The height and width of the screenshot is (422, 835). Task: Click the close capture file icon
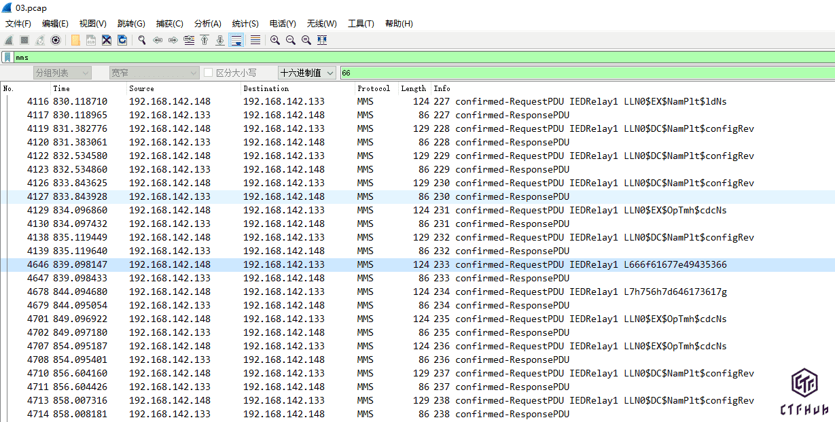click(x=107, y=40)
